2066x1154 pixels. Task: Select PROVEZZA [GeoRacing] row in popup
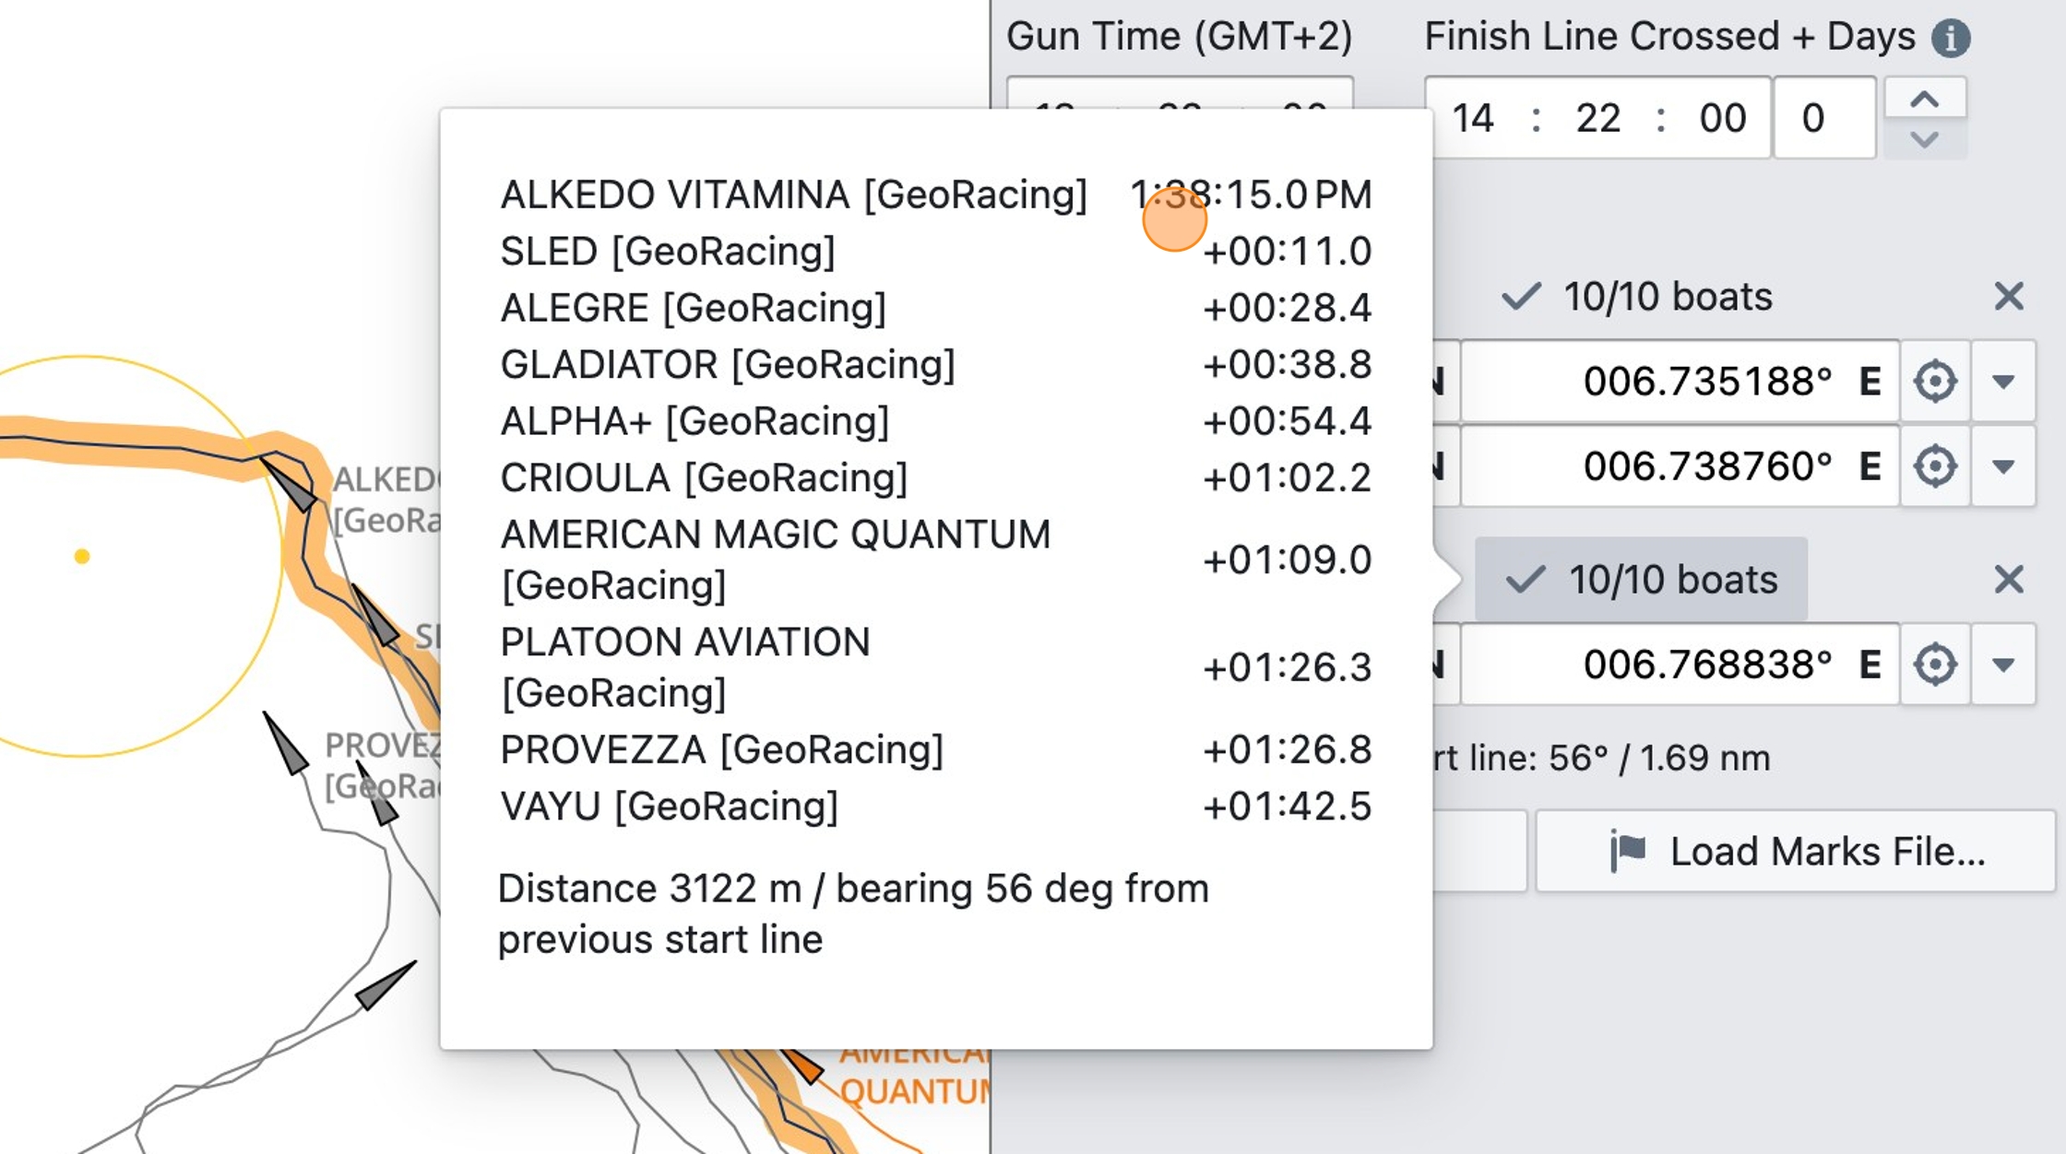936,750
